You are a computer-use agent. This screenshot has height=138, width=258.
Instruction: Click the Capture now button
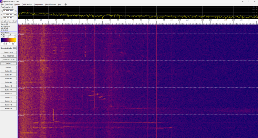(8, 52)
